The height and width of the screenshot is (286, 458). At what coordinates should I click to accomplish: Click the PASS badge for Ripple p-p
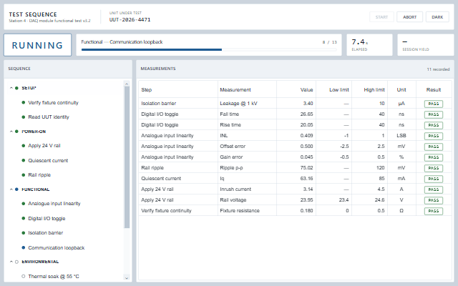click(x=434, y=168)
